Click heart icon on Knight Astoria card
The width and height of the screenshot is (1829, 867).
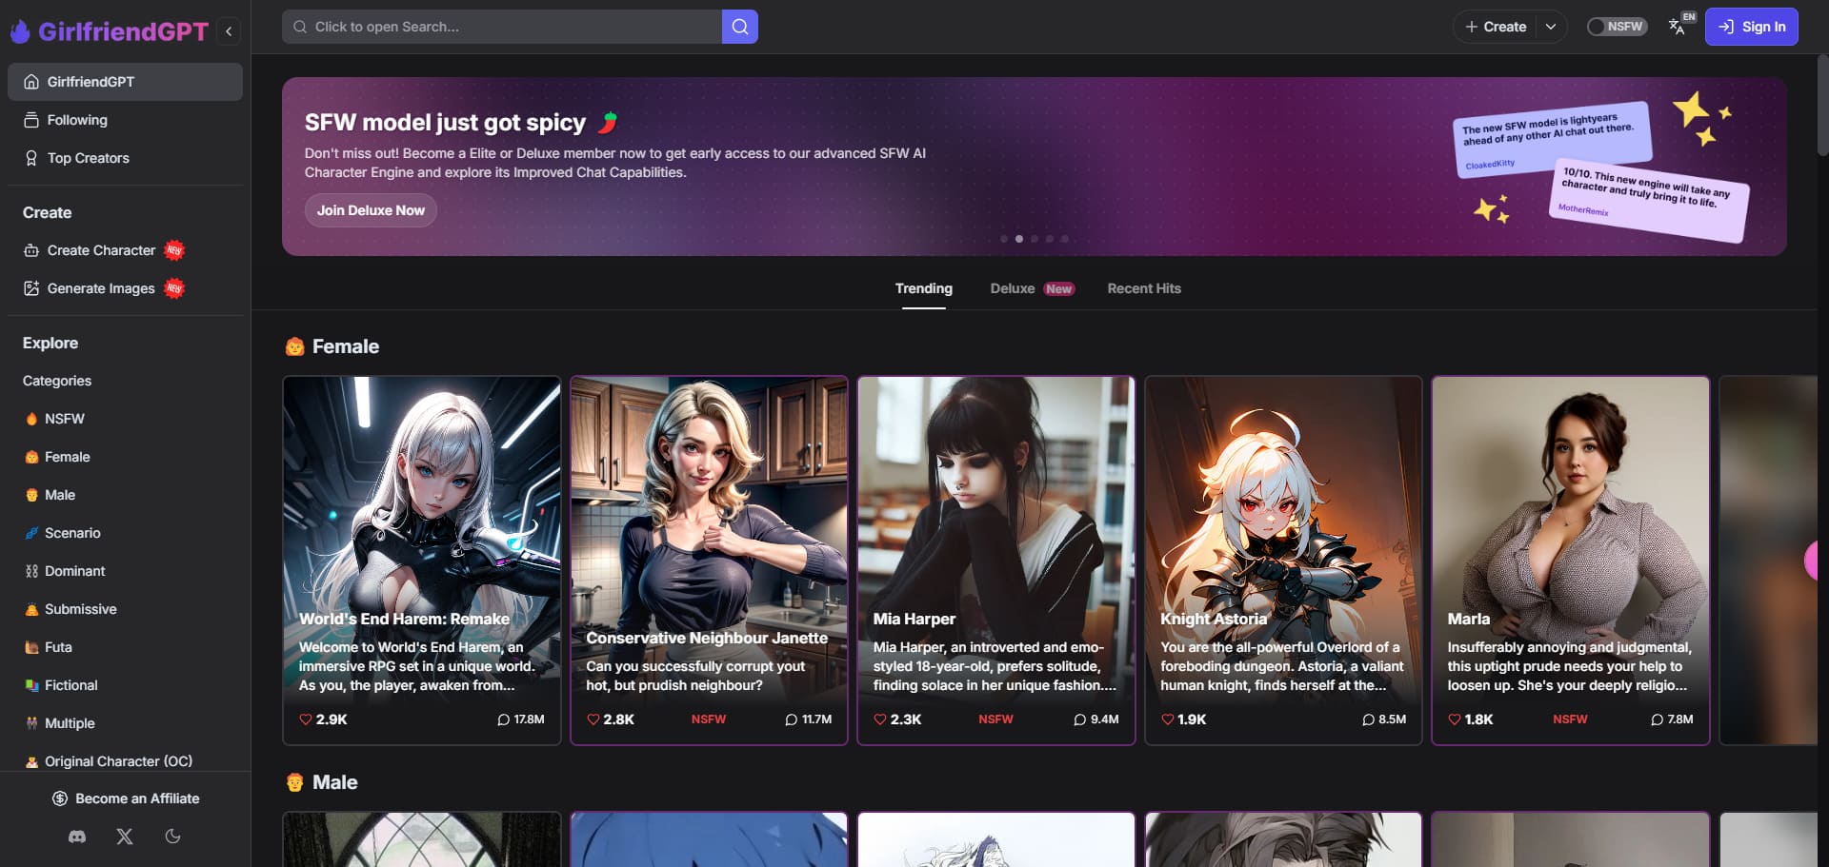[x=1167, y=719]
